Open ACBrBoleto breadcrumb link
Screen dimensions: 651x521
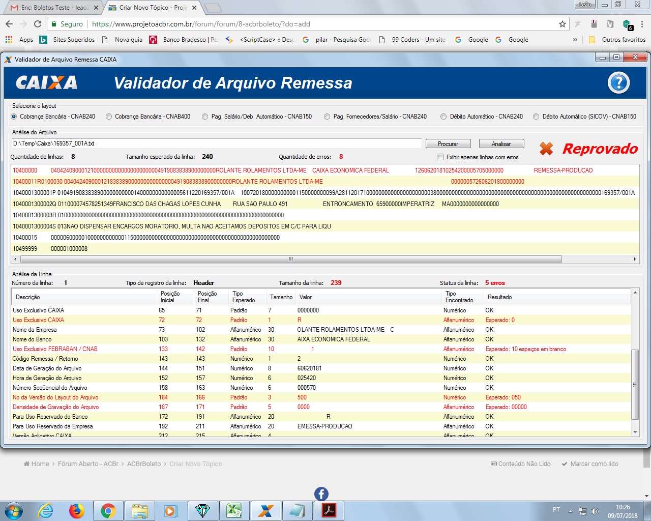144,464
